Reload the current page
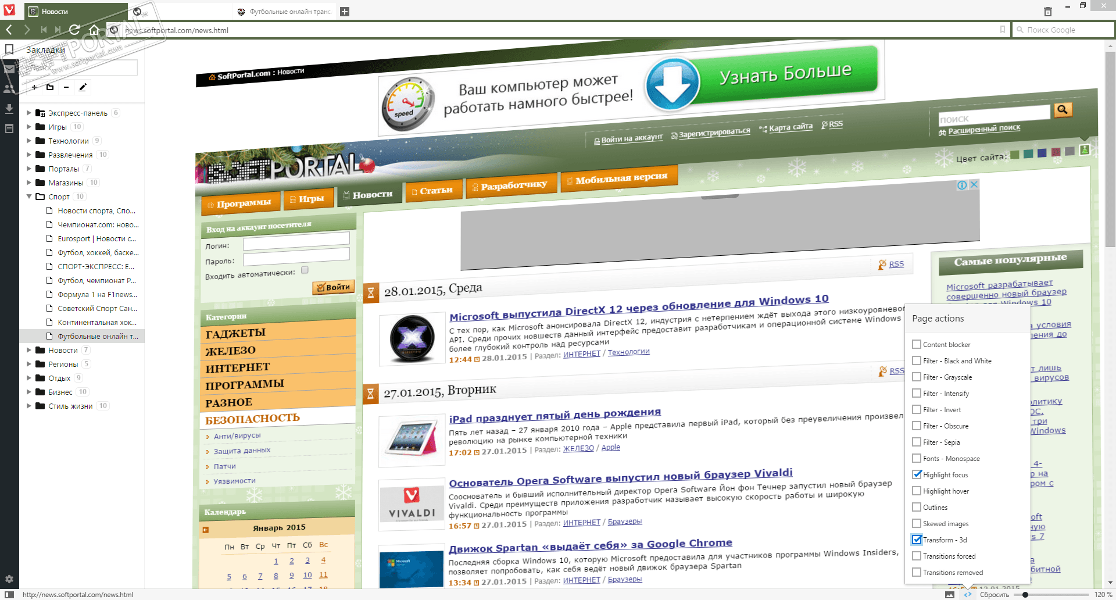The height and width of the screenshot is (600, 1116). (74, 30)
